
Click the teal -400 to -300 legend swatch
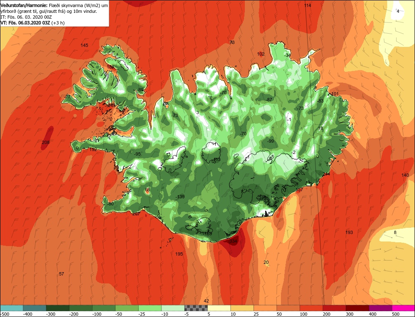click(35, 308)
